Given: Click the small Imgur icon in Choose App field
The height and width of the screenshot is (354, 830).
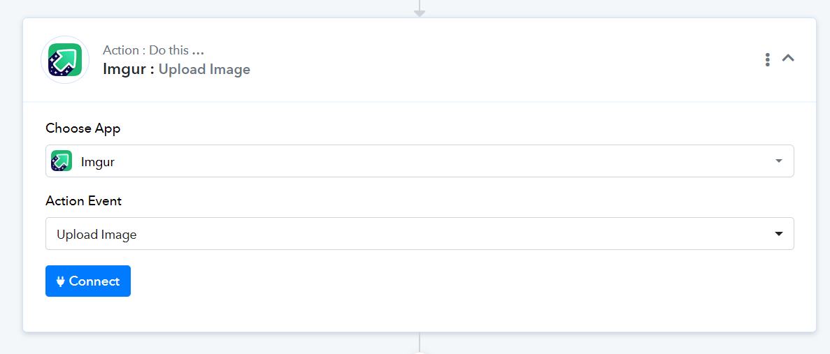Looking at the screenshot, I should (62, 161).
